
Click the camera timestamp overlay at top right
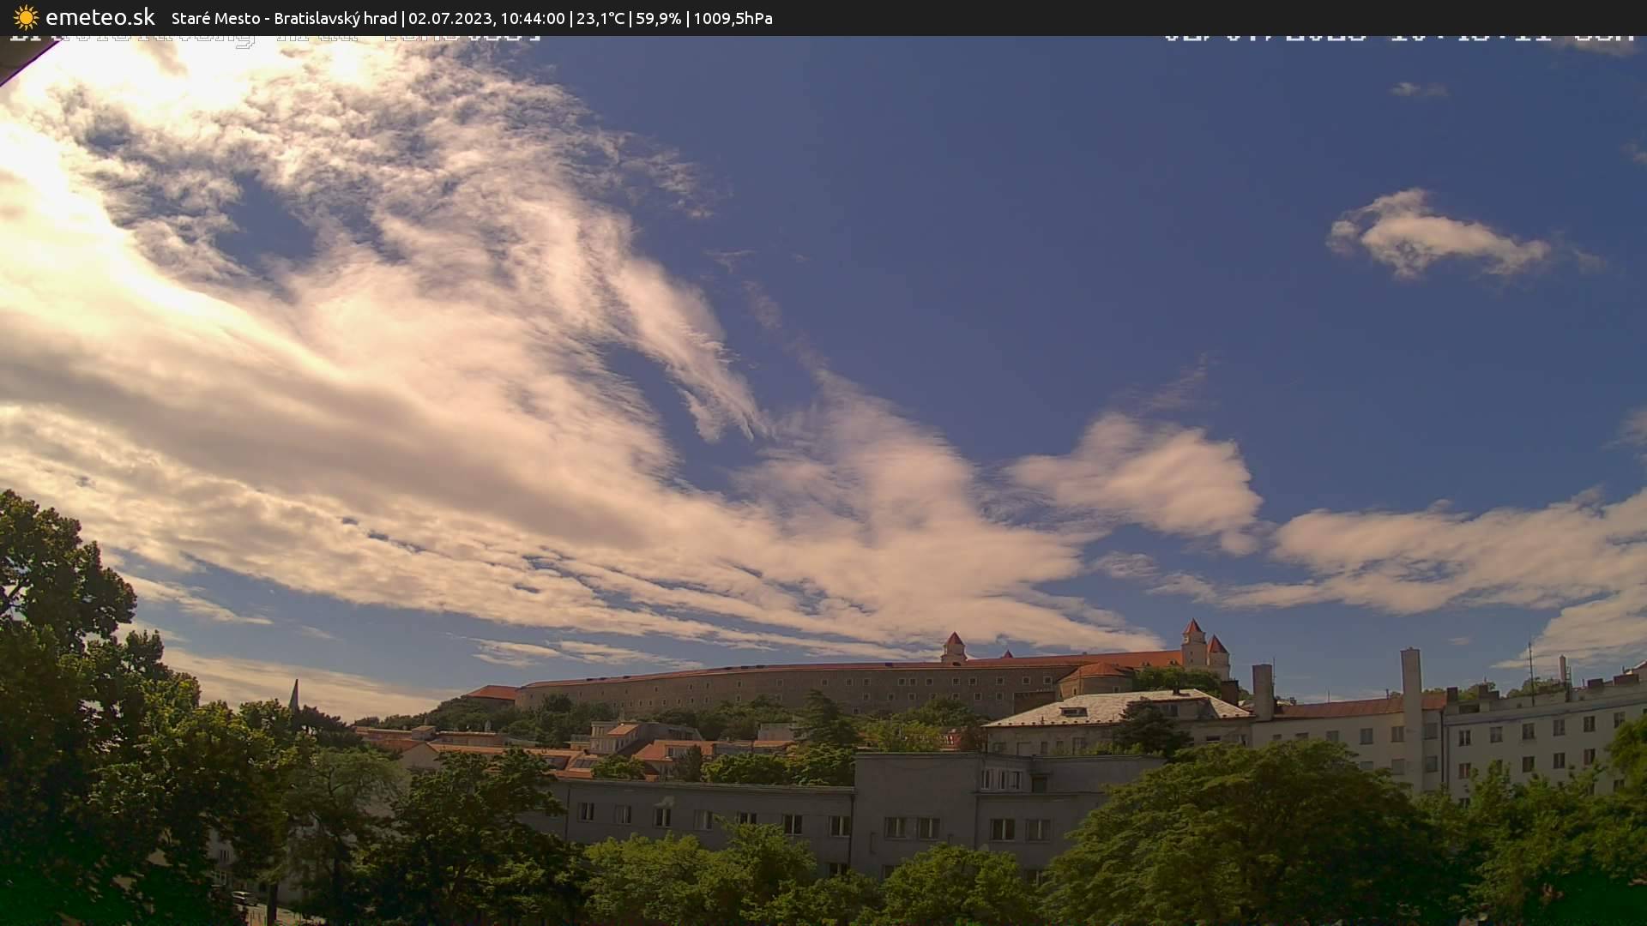coord(1398,38)
